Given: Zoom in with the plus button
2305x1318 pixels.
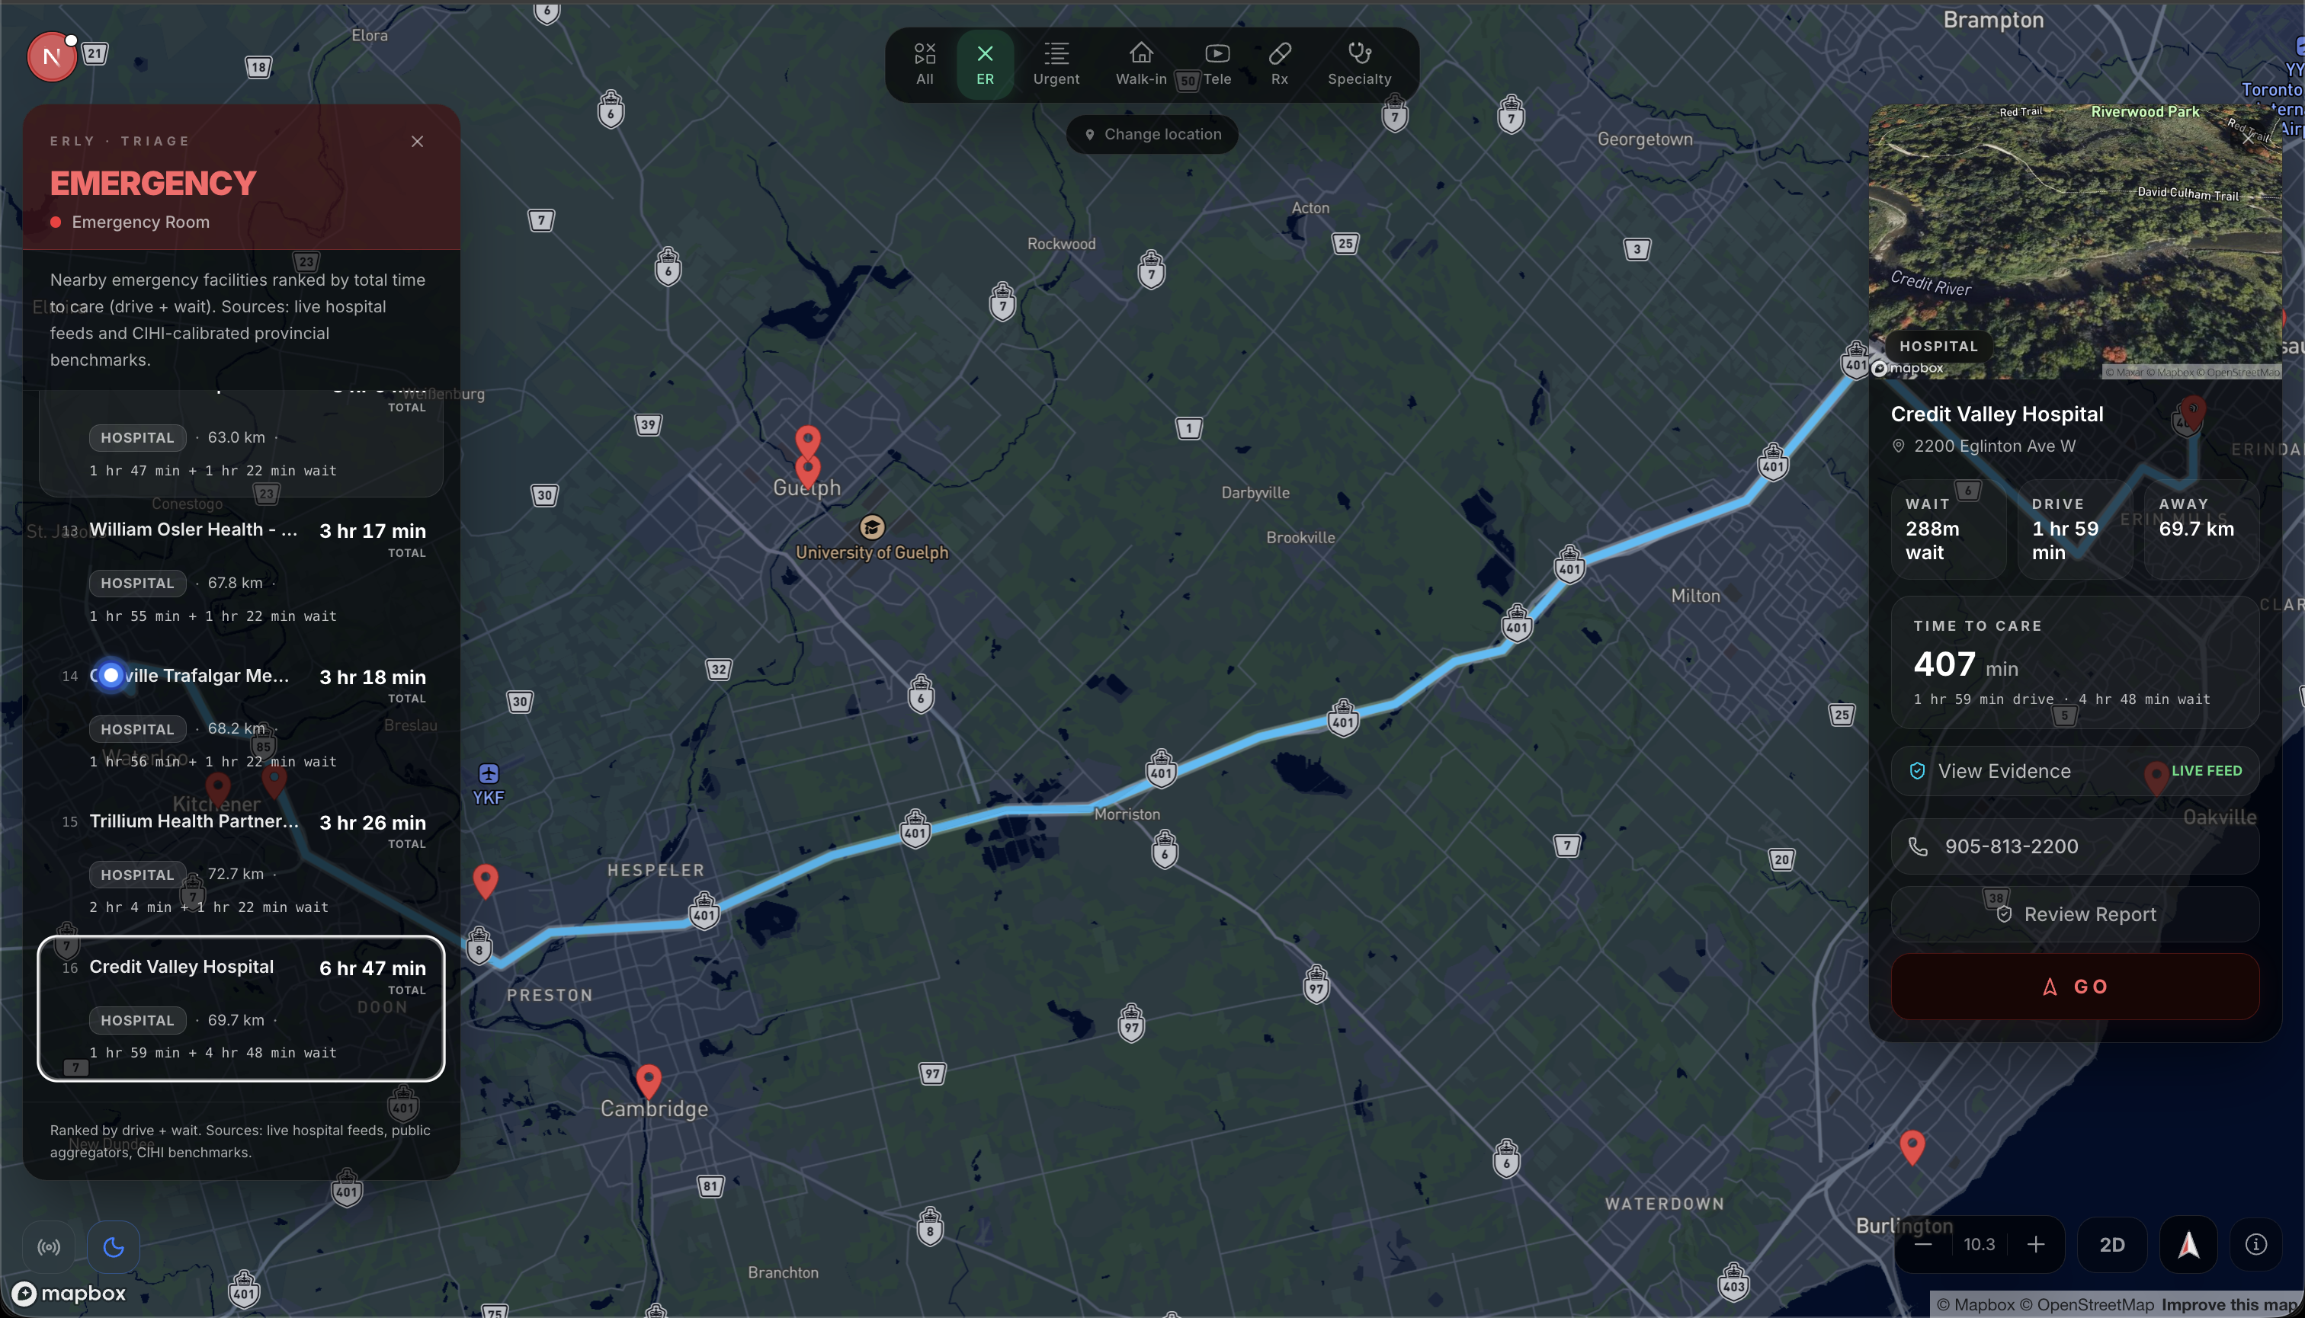Looking at the screenshot, I should (x=2036, y=1245).
